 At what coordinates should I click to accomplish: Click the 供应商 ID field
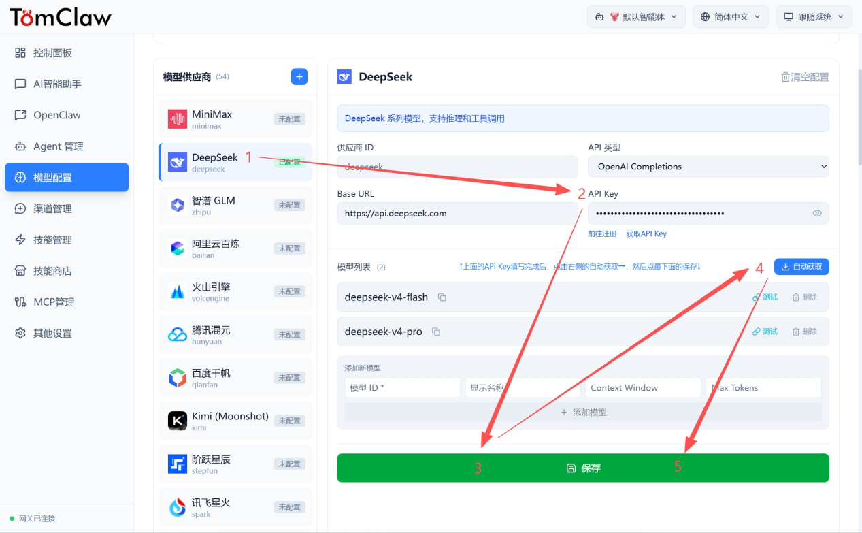(457, 167)
